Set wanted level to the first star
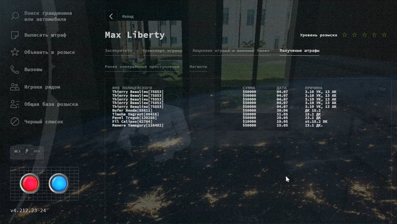This screenshot has width=397, height=224. (345, 35)
